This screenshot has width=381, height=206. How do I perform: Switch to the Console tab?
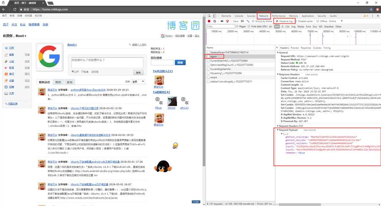coord(239,16)
